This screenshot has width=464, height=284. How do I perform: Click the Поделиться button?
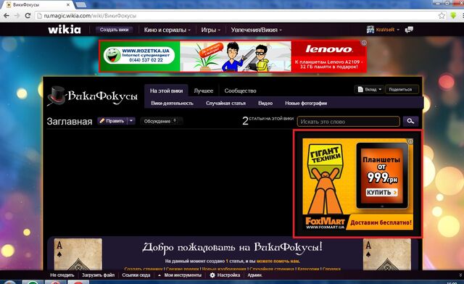click(402, 89)
